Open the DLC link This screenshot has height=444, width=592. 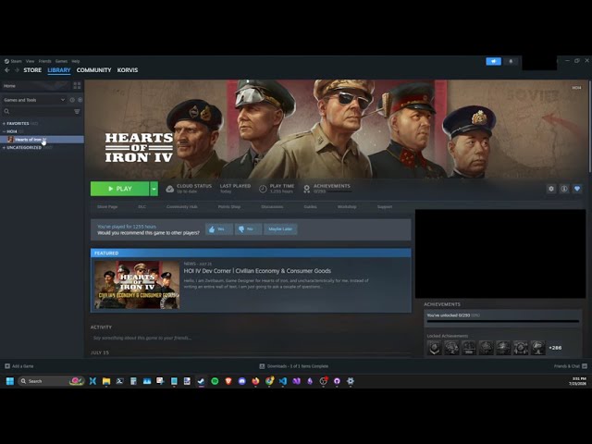(x=142, y=207)
